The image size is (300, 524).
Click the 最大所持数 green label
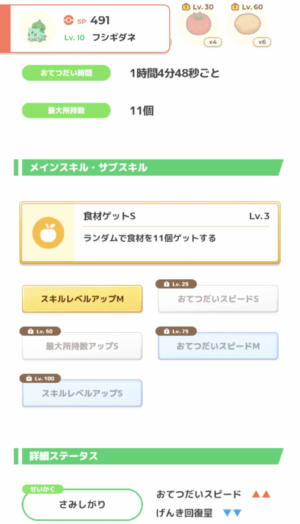pyautogui.click(x=66, y=111)
